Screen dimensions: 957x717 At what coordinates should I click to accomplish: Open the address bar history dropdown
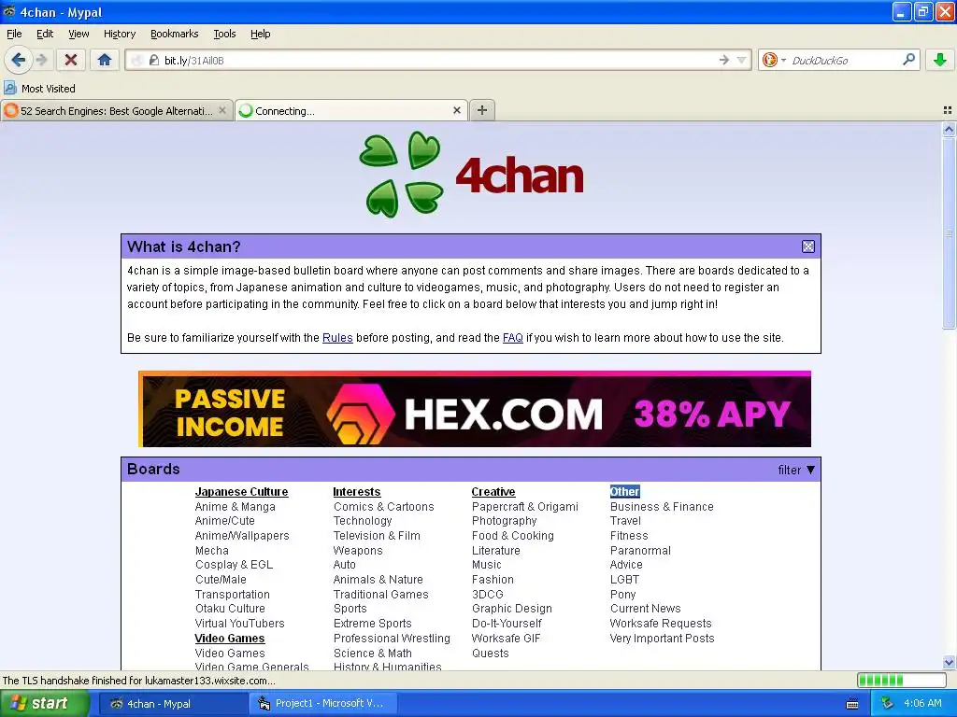click(741, 60)
